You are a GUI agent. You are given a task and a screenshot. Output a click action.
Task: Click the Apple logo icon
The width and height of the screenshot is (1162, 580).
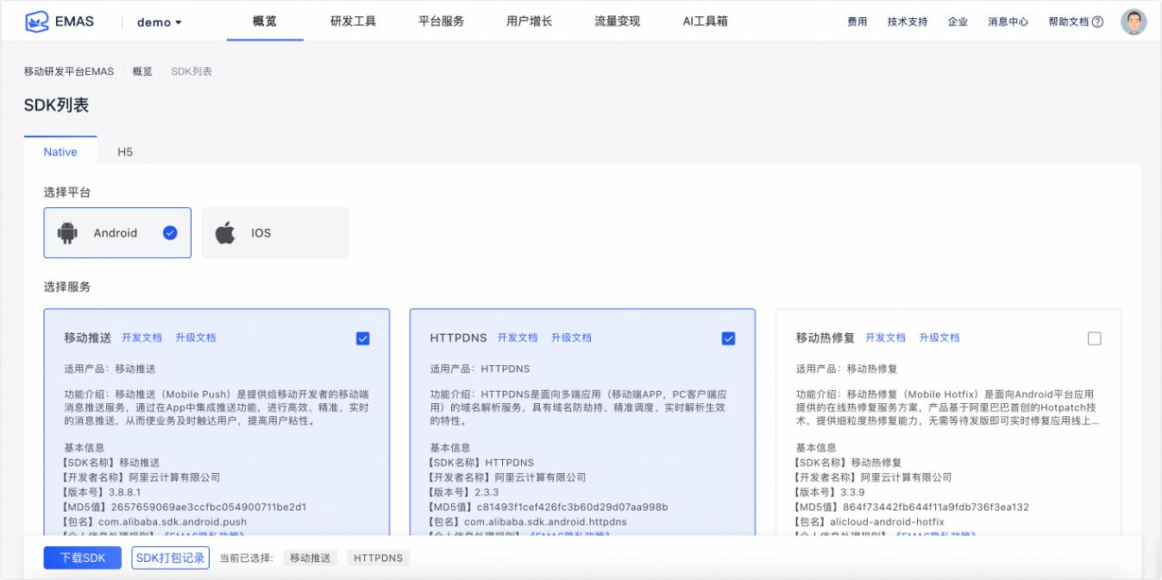click(225, 233)
